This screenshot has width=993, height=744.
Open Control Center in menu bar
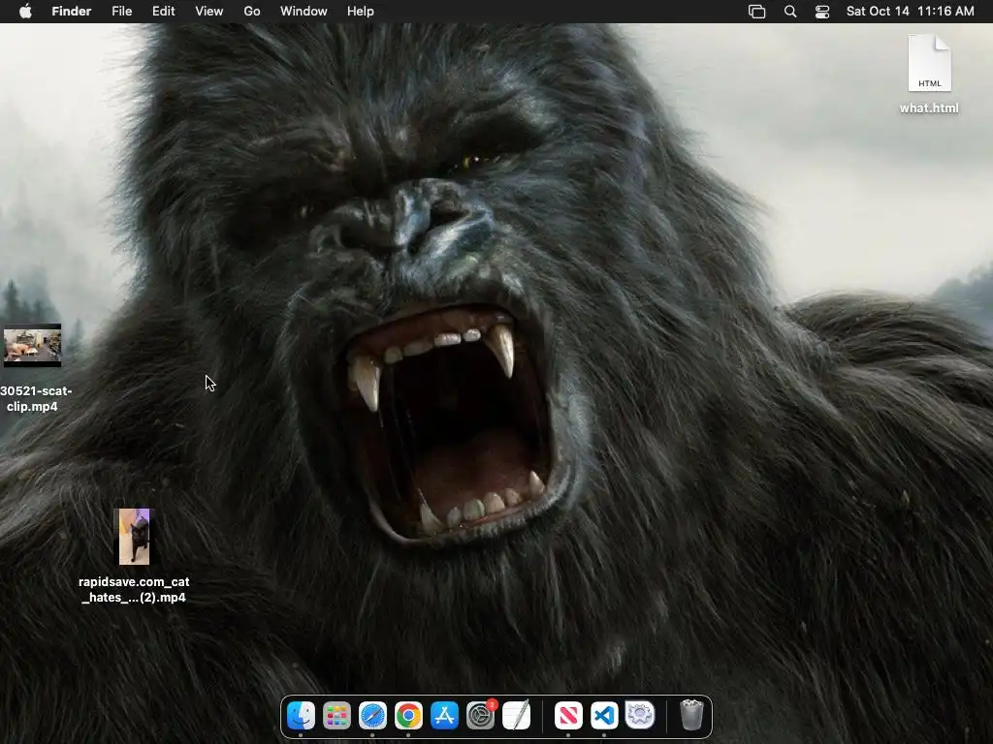point(822,12)
